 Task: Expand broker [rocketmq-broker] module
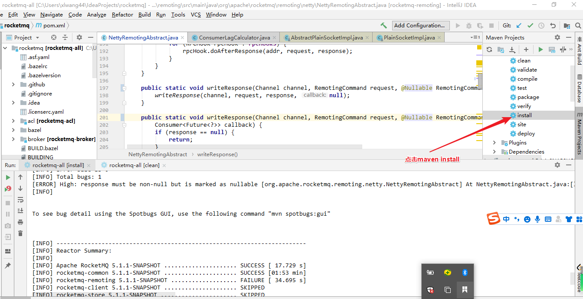(13, 139)
